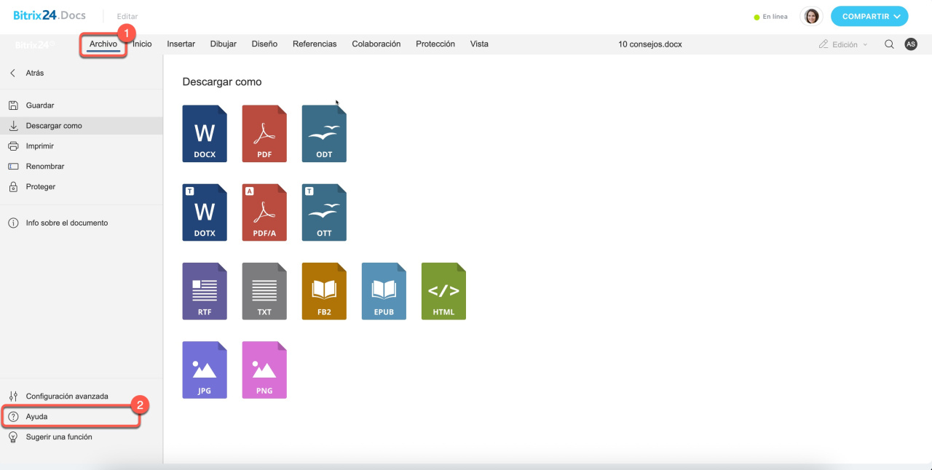Switch to the Insertar tab

(181, 44)
